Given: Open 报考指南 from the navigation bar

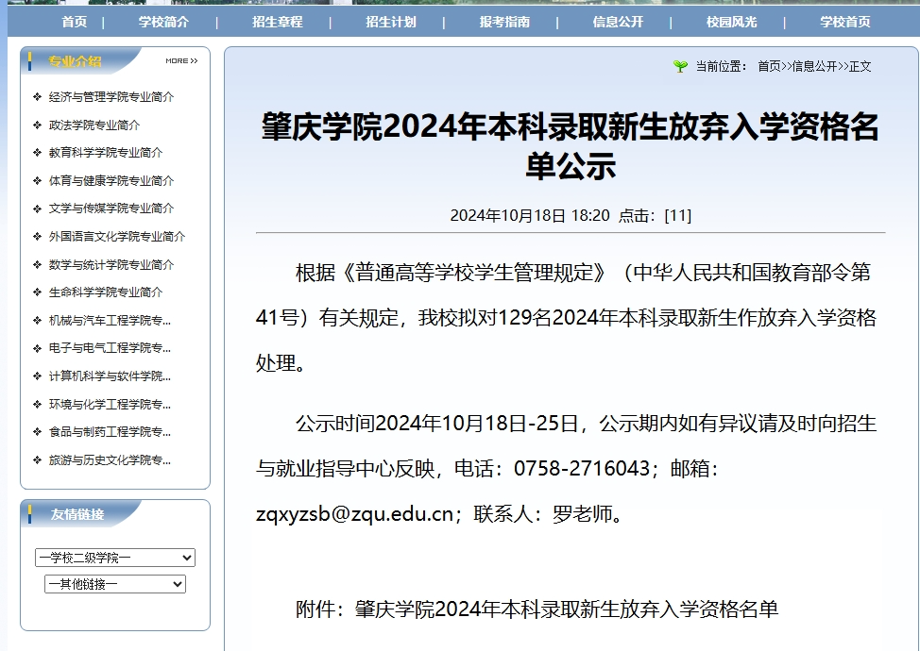Looking at the screenshot, I should (504, 23).
